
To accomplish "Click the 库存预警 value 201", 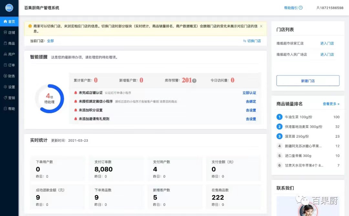I will point(187,80).
